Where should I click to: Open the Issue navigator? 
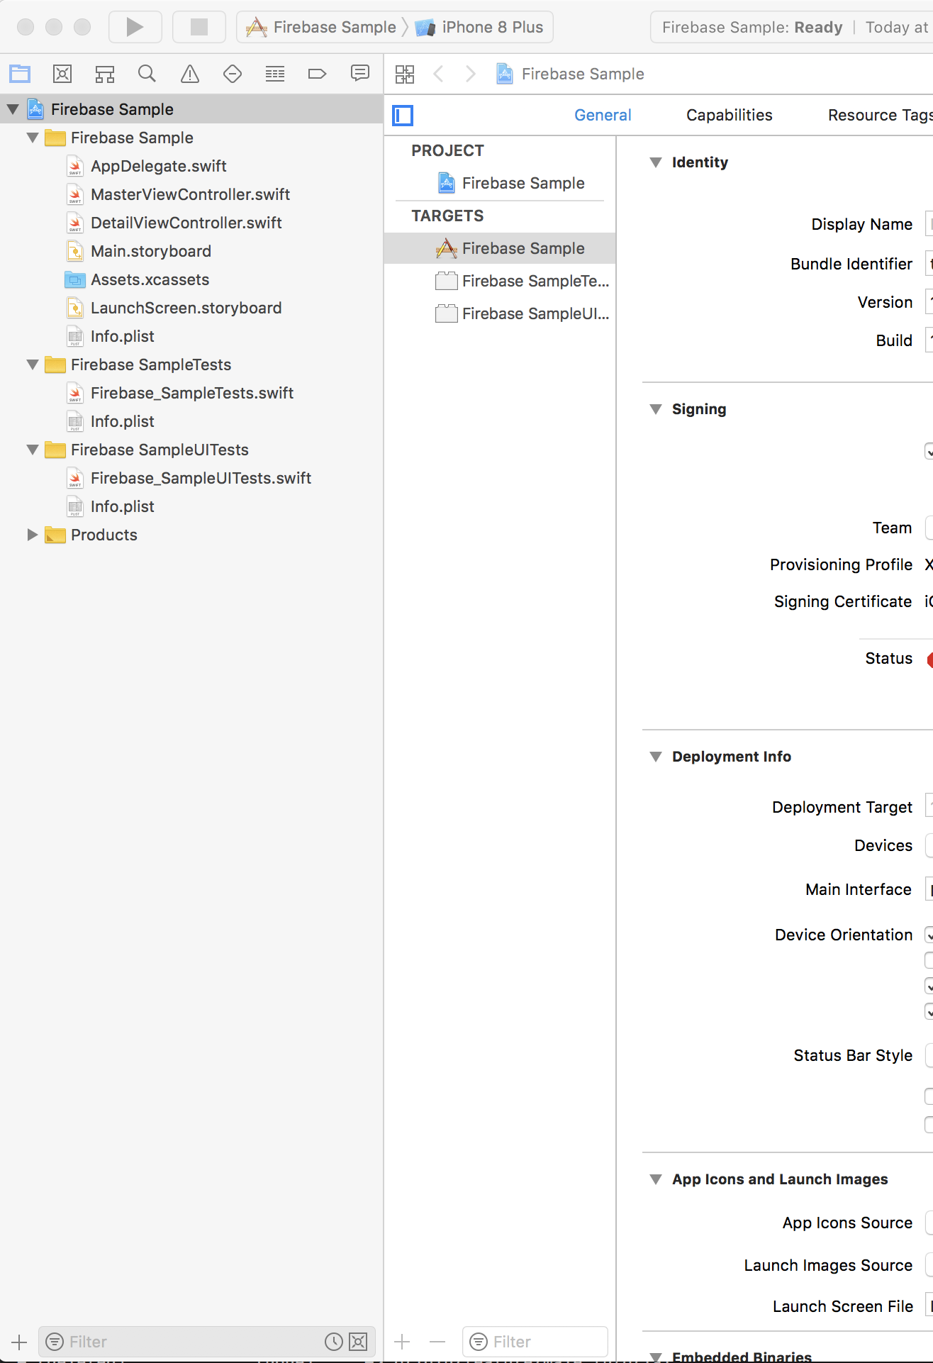(190, 74)
